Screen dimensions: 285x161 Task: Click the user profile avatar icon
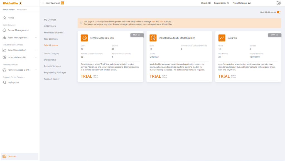click(279, 3)
